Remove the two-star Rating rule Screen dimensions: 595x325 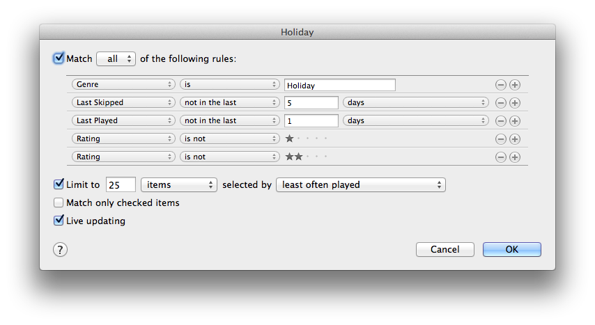click(x=500, y=157)
